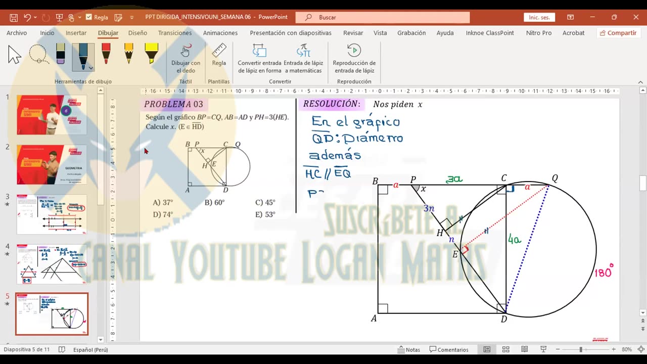The width and height of the screenshot is (647, 364).
Task: Toggle the Regla checkbox in quick access
Action: [x=89, y=17]
